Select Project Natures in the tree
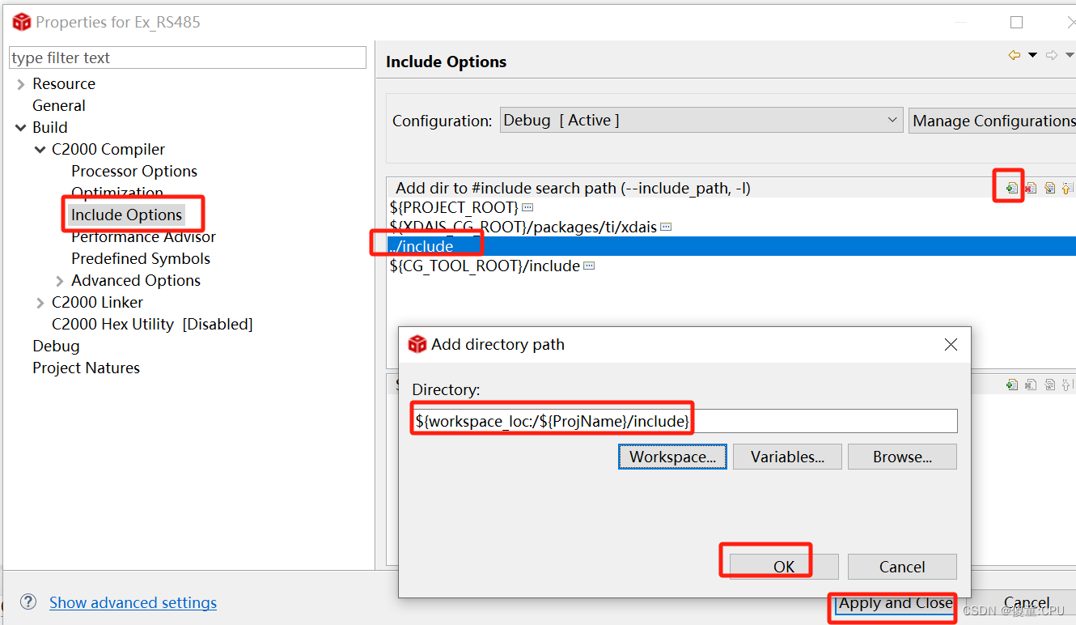The image size is (1076, 625). click(86, 368)
